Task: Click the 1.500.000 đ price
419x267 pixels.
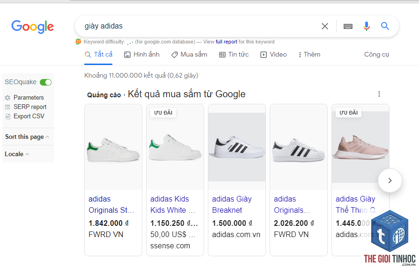Action: point(232,223)
